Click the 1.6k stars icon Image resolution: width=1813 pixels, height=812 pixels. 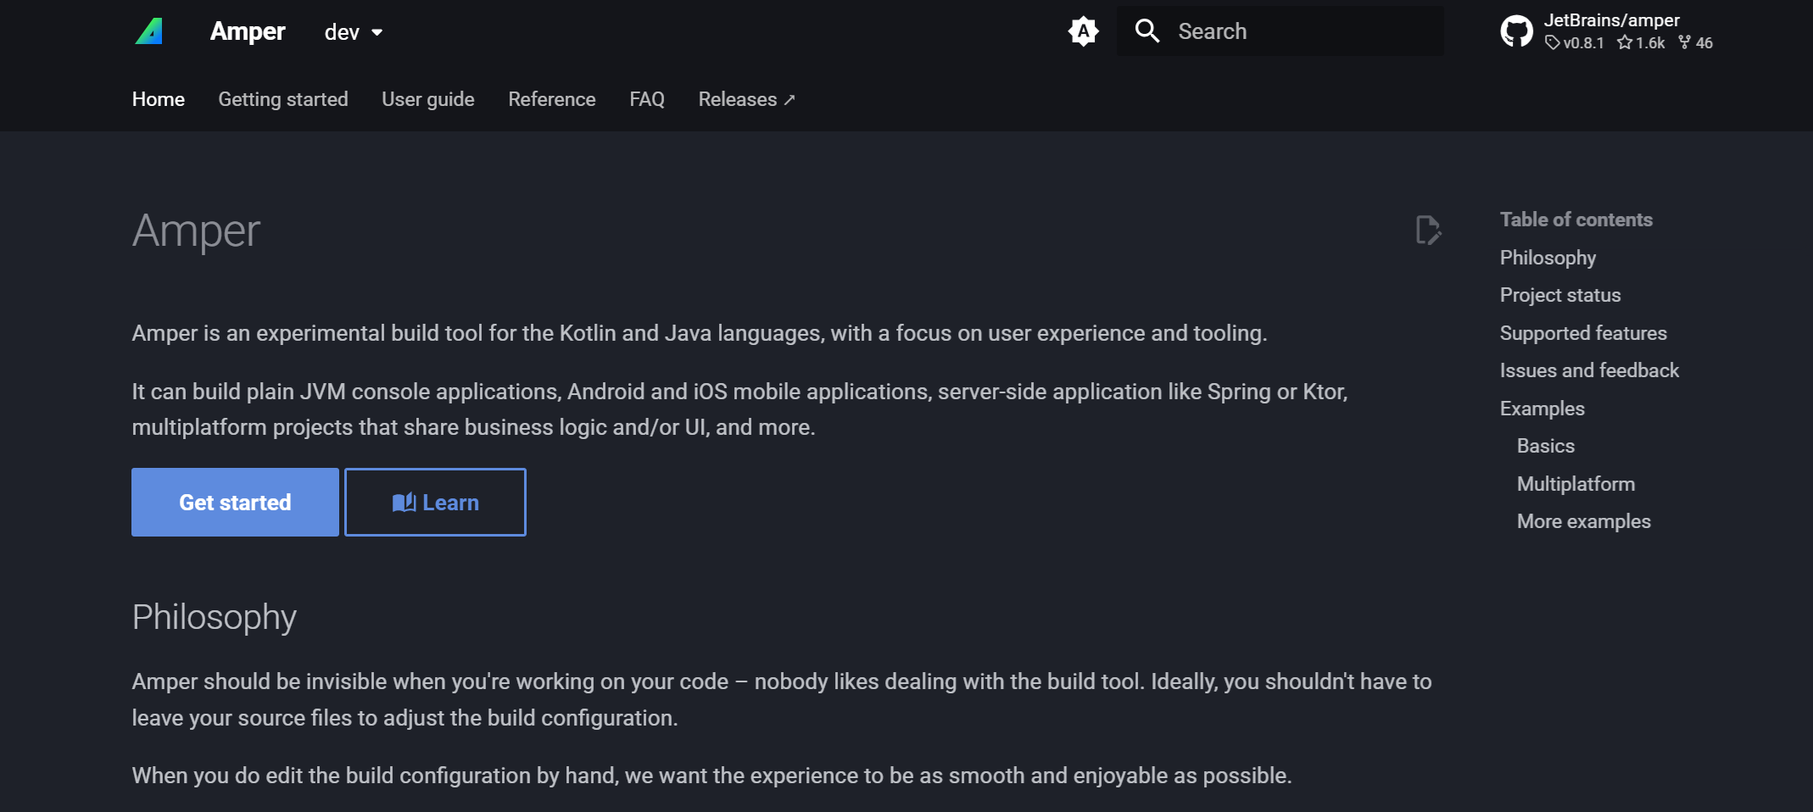[1624, 42]
